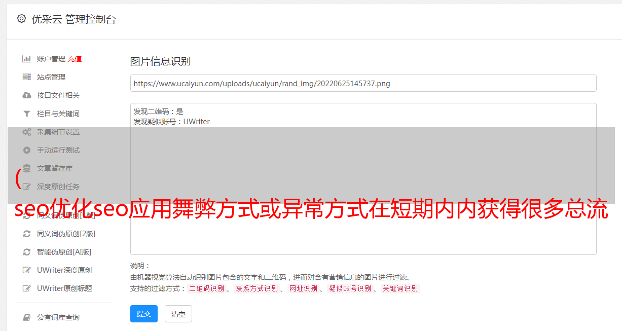Open UWriter原创标题
The height and width of the screenshot is (331, 622).
click(64, 288)
